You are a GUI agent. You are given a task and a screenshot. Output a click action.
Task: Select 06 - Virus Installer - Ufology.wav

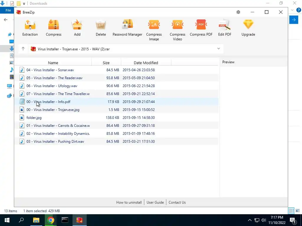click(x=116, y=86)
